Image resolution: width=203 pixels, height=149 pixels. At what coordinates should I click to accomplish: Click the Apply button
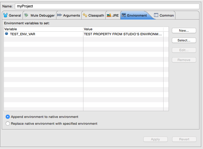tap(155, 139)
